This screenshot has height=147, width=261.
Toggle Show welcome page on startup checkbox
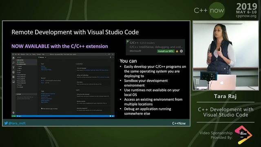[42, 109]
